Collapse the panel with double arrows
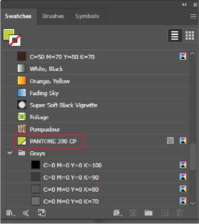The height and width of the screenshot is (224, 199). pyautogui.click(x=184, y=5)
